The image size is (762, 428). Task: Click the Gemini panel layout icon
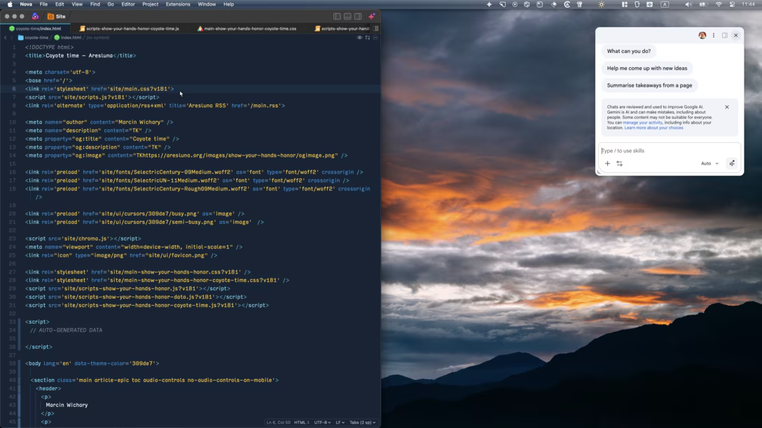tap(725, 36)
